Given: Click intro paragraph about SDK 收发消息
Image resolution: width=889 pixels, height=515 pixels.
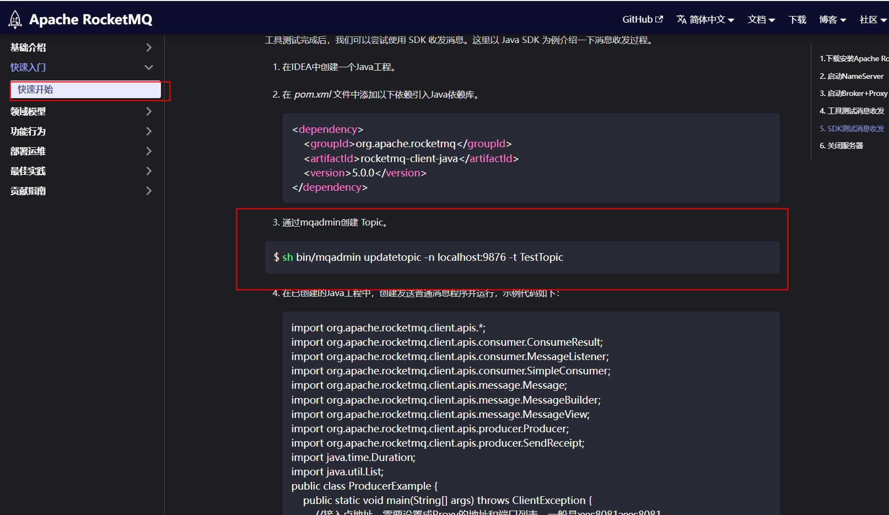Looking at the screenshot, I should click(x=460, y=40).
